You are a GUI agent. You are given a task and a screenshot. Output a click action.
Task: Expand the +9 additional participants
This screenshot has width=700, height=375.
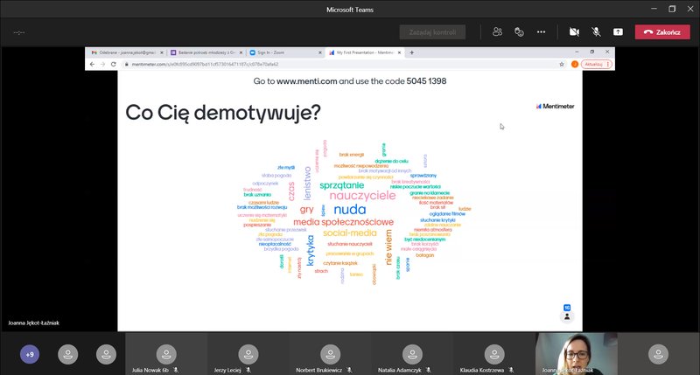(30, 354)
